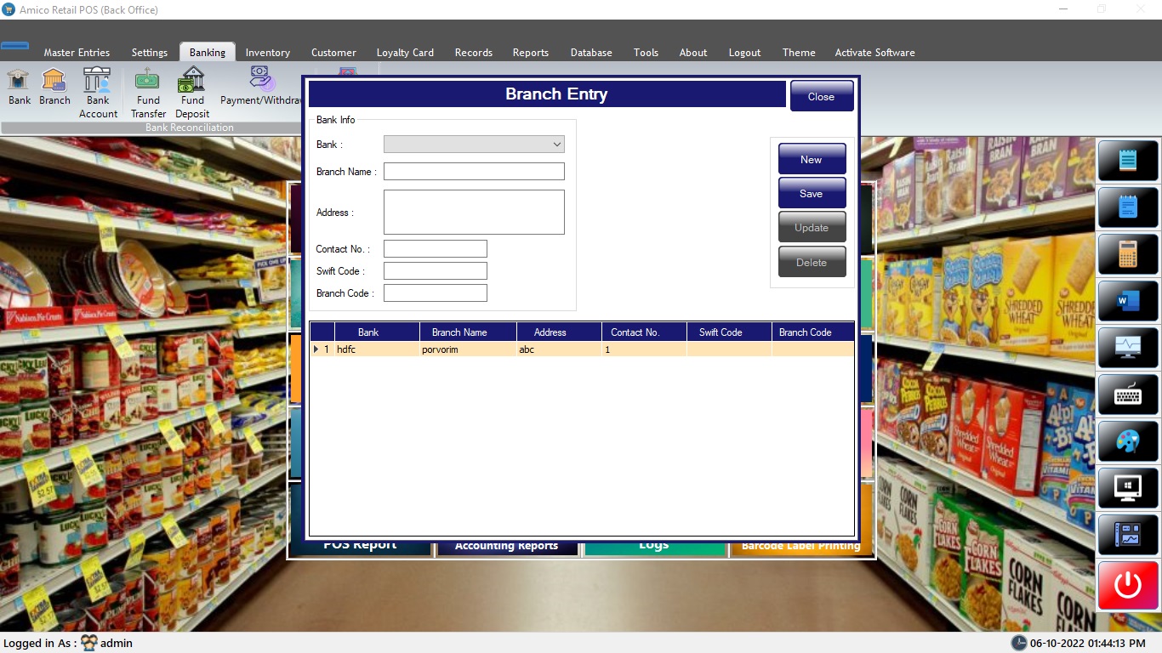Screen dimensions: 1162x653
Task: Focus the Swift Code input field
Action: 435,271
